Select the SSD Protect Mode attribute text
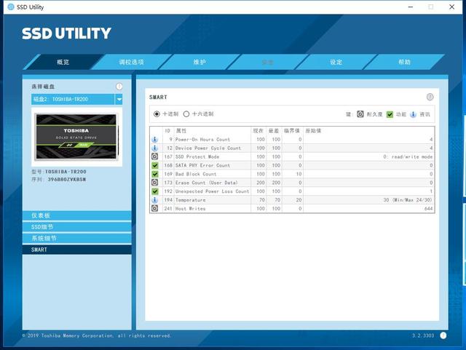The image size is (466, 350). click(x=197, y=156)
